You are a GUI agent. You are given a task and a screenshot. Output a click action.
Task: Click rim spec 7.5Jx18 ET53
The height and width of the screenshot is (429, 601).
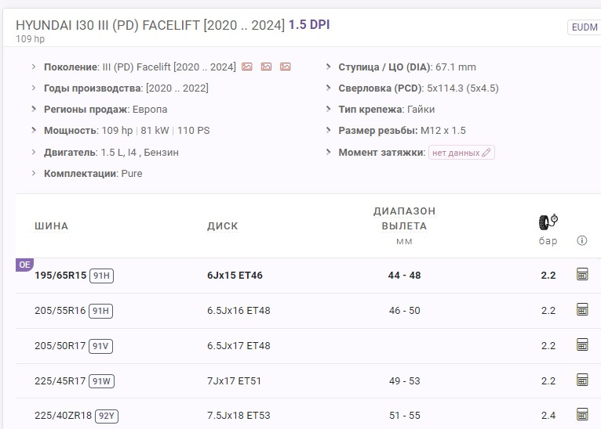click(x=239, y=415)
